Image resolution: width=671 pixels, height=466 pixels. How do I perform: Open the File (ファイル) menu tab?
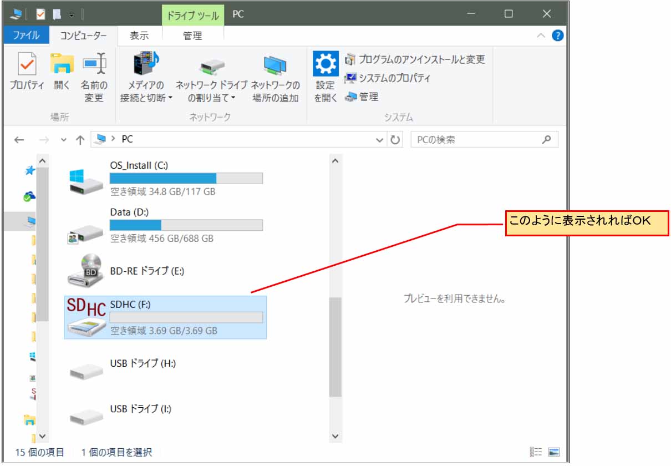[26, 36]
